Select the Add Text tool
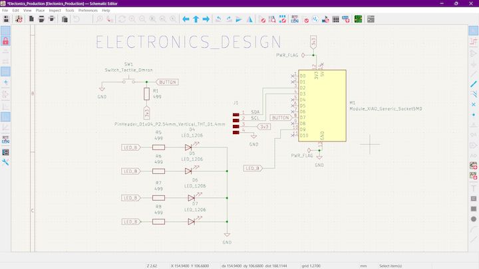Image resolution: width=479 pixels, height=269 pixels. coord(474,189)
